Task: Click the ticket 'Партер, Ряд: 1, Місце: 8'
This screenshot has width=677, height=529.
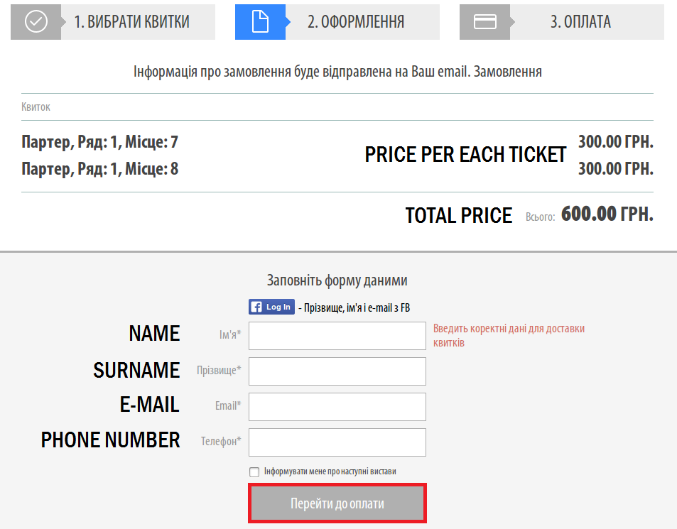Action: (x=99, y=169)
